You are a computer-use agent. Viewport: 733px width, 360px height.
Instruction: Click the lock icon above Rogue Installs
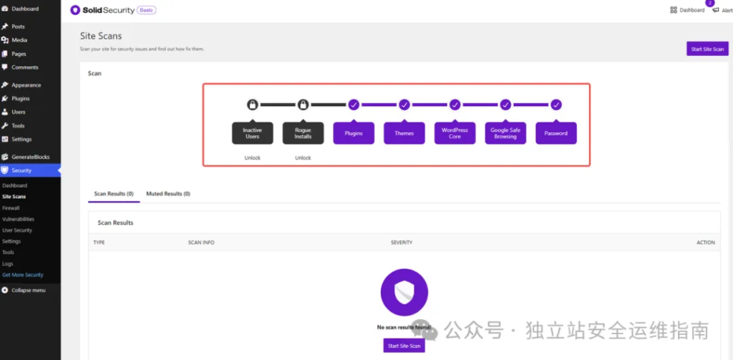click(303, 104)
